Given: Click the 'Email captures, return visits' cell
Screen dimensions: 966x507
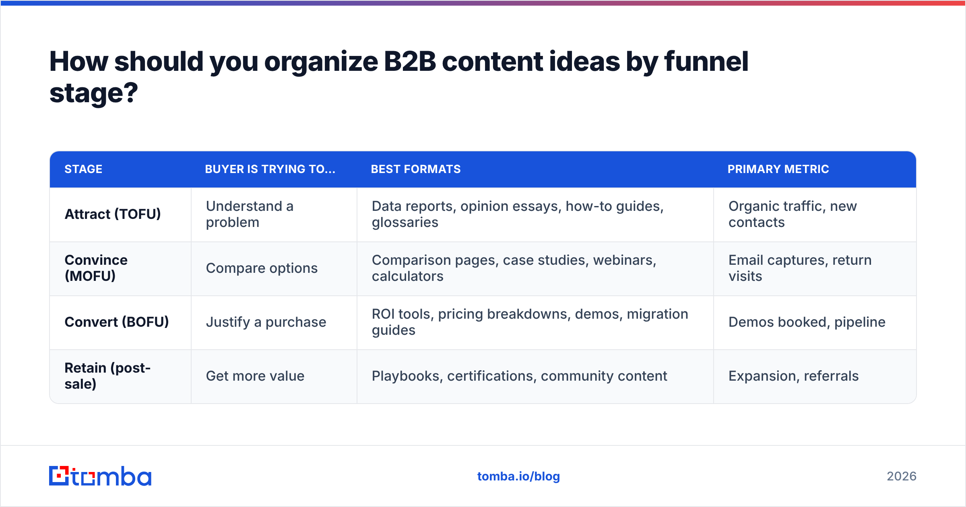Looking at the screenshot, I should (815, 268).
